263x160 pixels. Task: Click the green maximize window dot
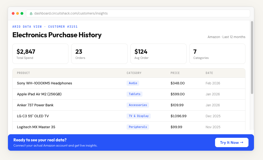coord(22,13)
